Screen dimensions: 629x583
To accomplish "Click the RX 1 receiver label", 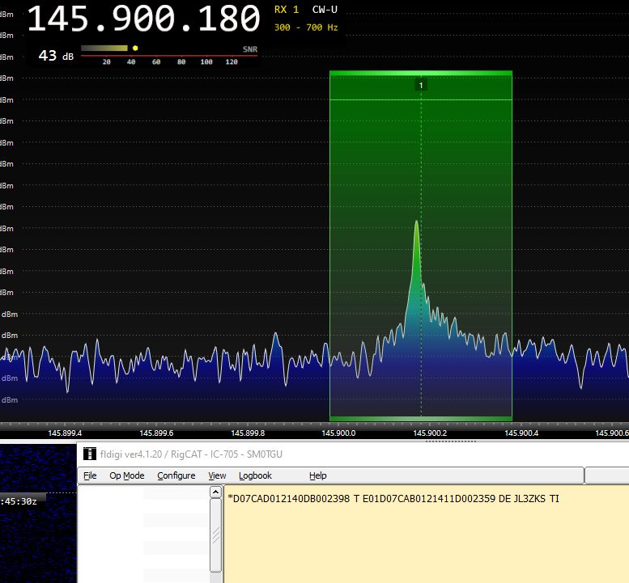I will click(287, 10).
